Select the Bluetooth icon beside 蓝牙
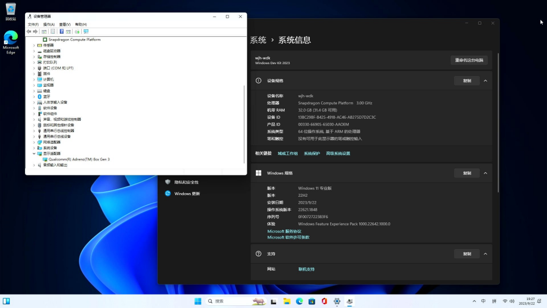The width and height of the screenshot is (547, 308). click(40, 96)
